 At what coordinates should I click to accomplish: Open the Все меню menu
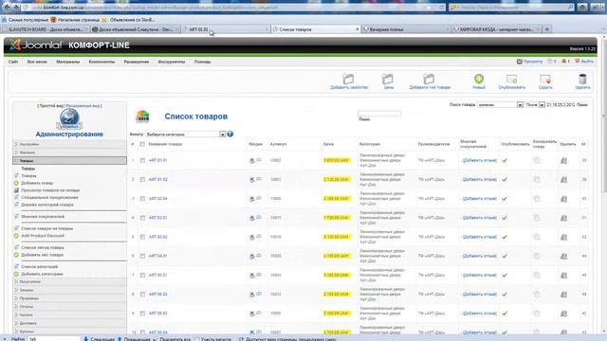pyautogui.click(x=37, y=62)
